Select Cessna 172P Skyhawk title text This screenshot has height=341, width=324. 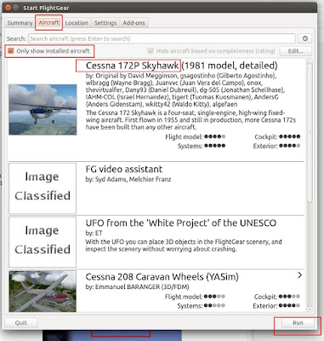[133, 66]
